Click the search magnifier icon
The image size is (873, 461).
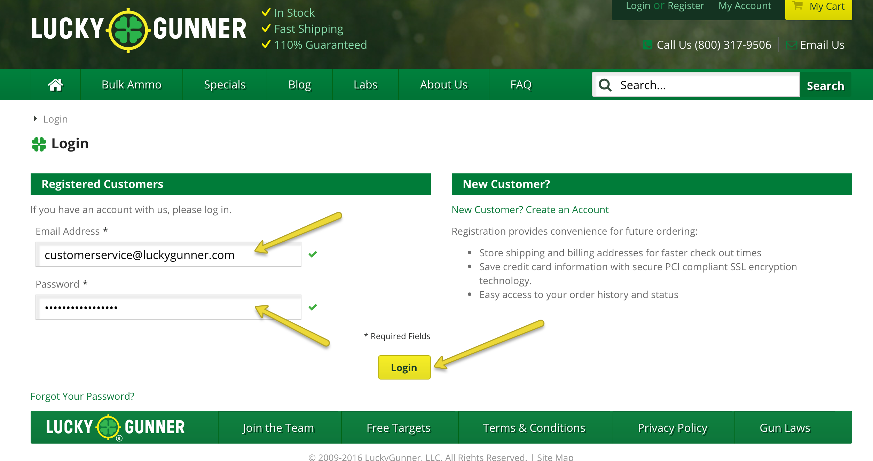click(x=605, y=85)
